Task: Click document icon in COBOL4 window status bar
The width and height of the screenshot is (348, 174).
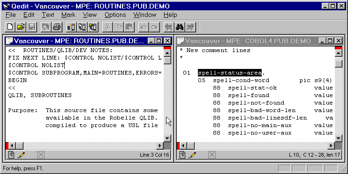Action: click(182, 154)
